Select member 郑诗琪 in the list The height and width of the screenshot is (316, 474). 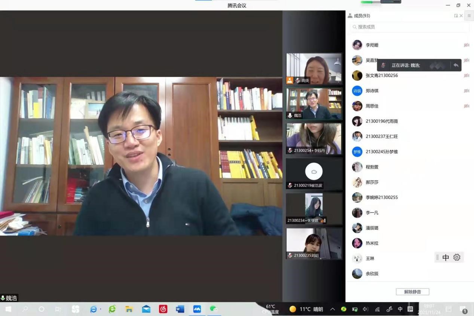pos(372,91)
